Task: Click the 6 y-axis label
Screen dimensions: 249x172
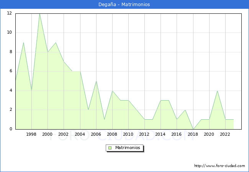Action: (x=10, y=71)
